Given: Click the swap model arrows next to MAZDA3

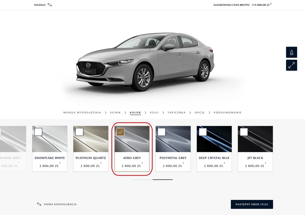Looking at the screenshot, I should point(50,5).
